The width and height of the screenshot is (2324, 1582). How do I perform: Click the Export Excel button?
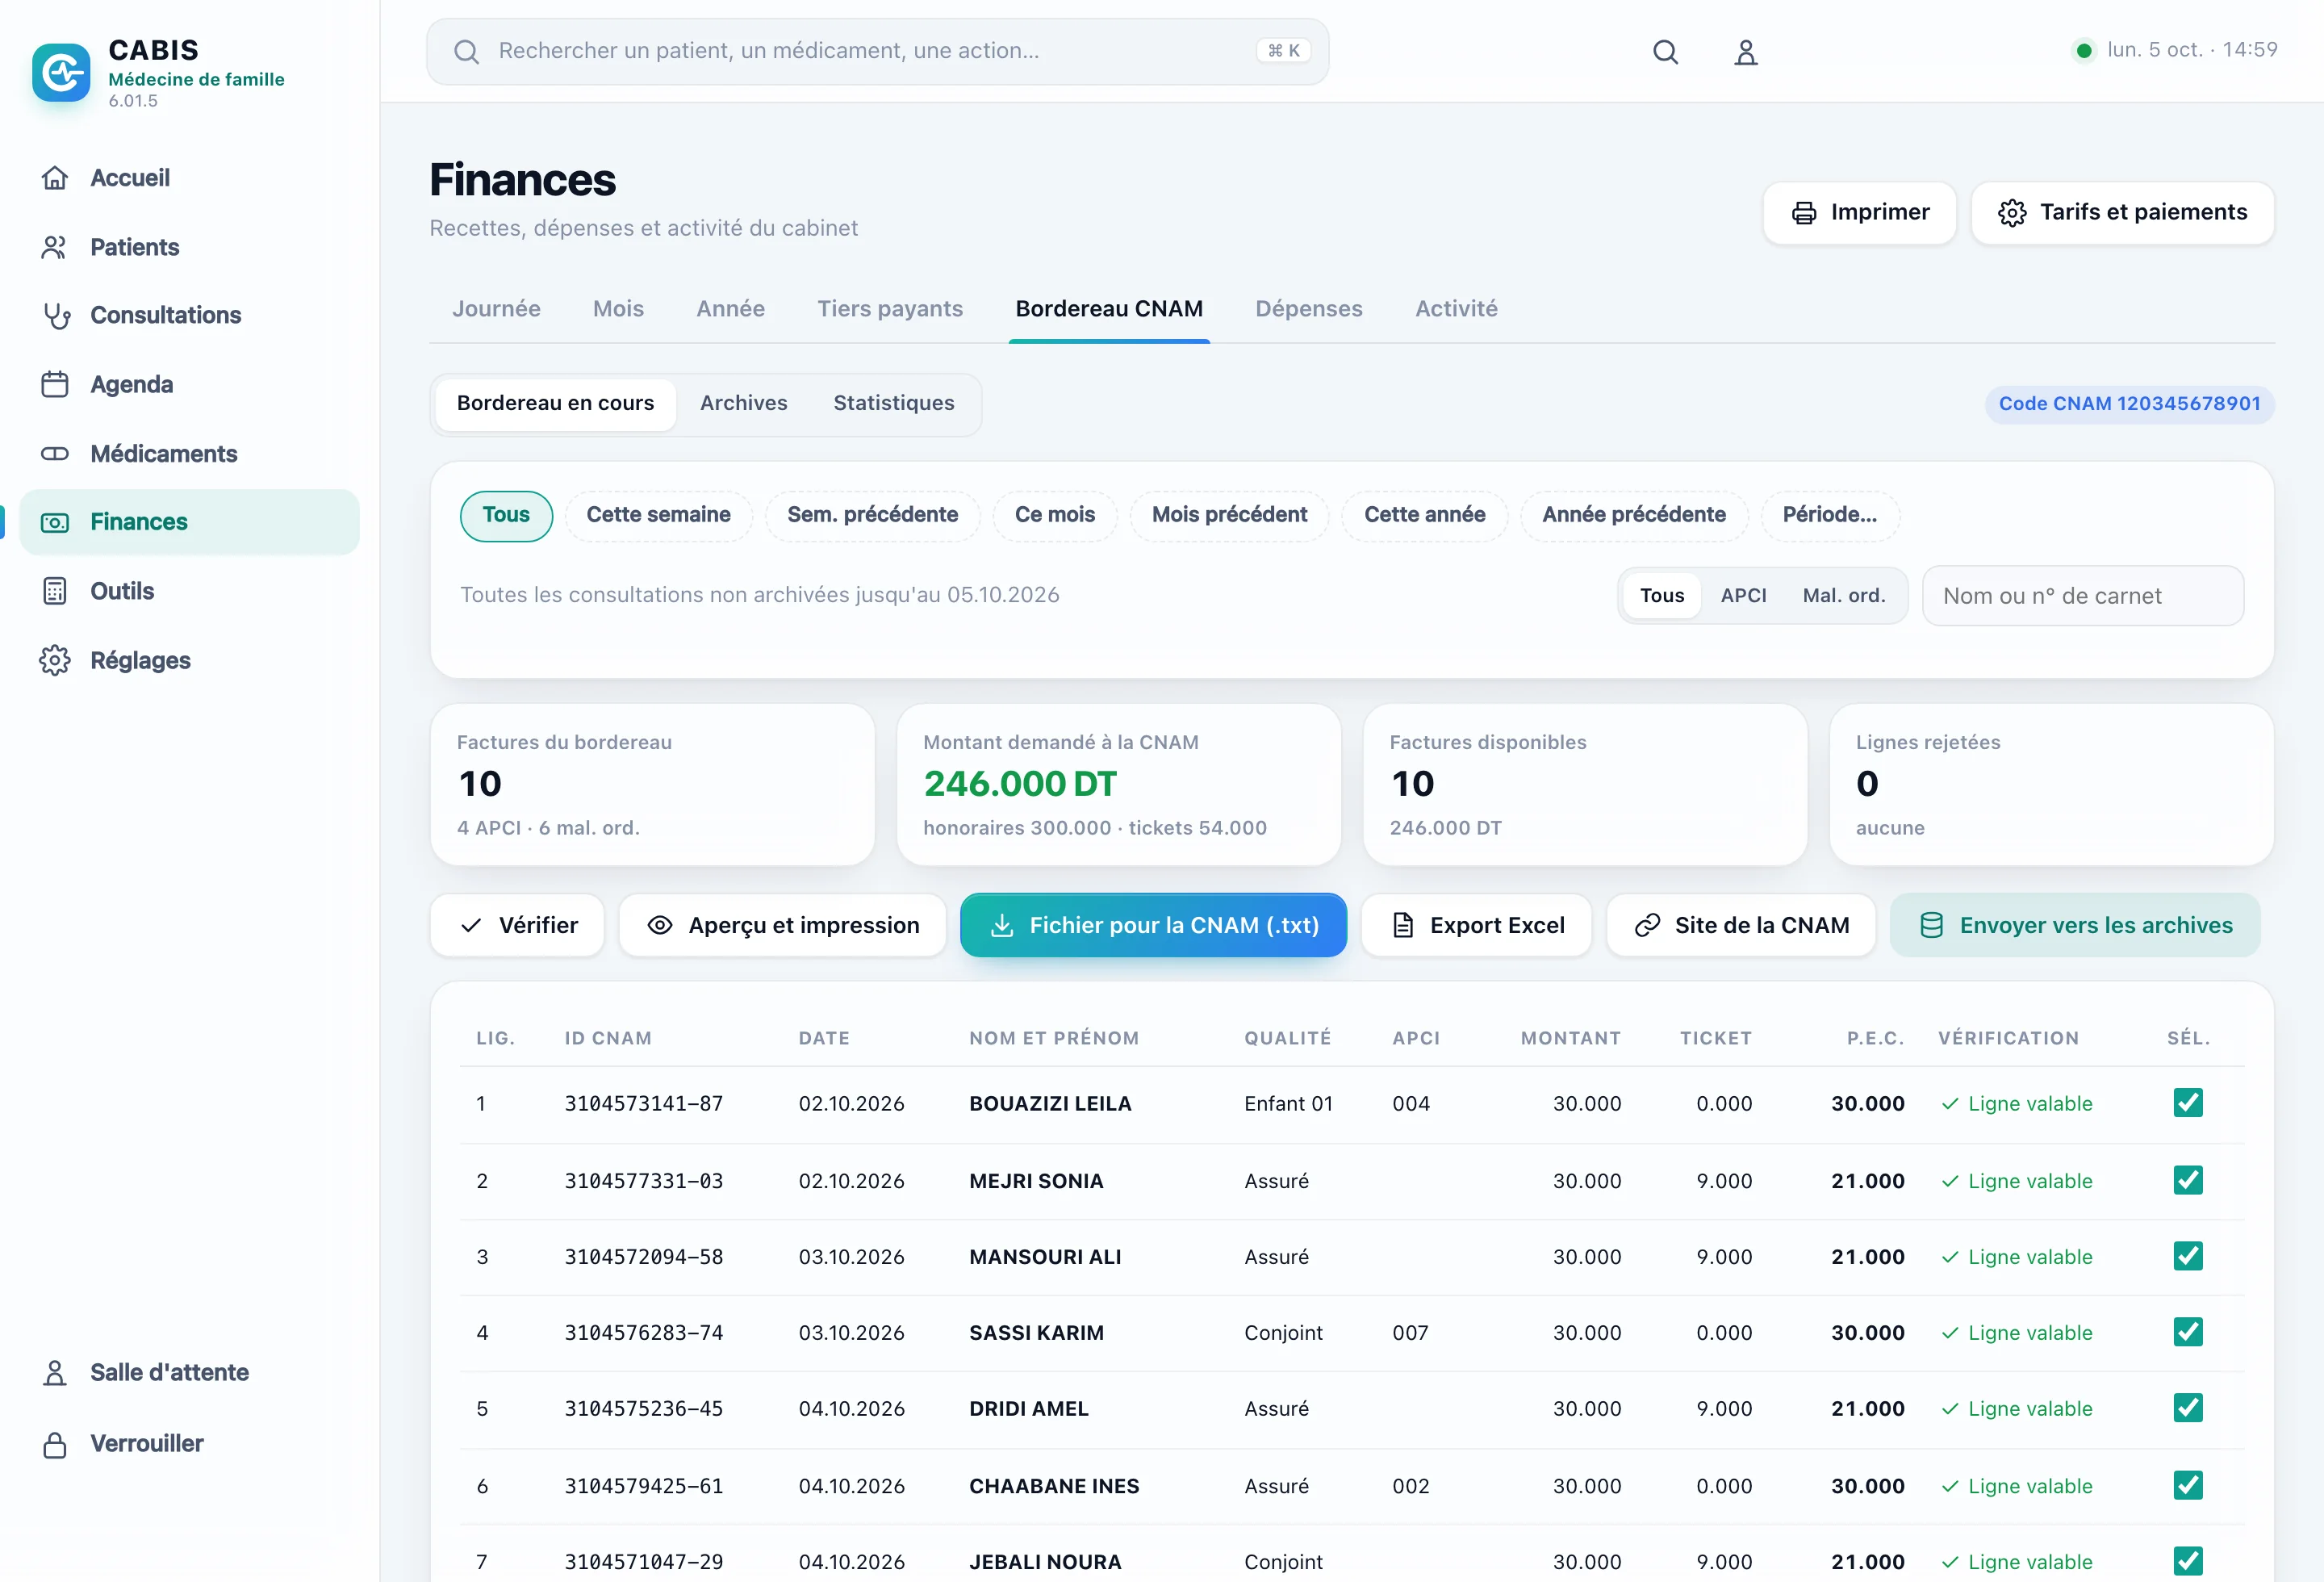coord(1476,926)
